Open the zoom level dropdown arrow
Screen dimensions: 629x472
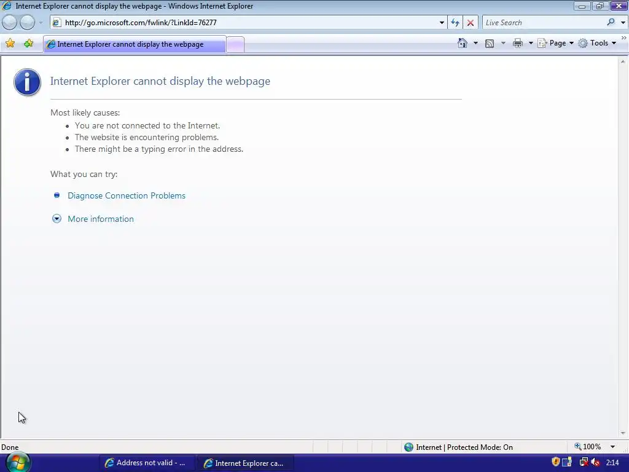612,447
